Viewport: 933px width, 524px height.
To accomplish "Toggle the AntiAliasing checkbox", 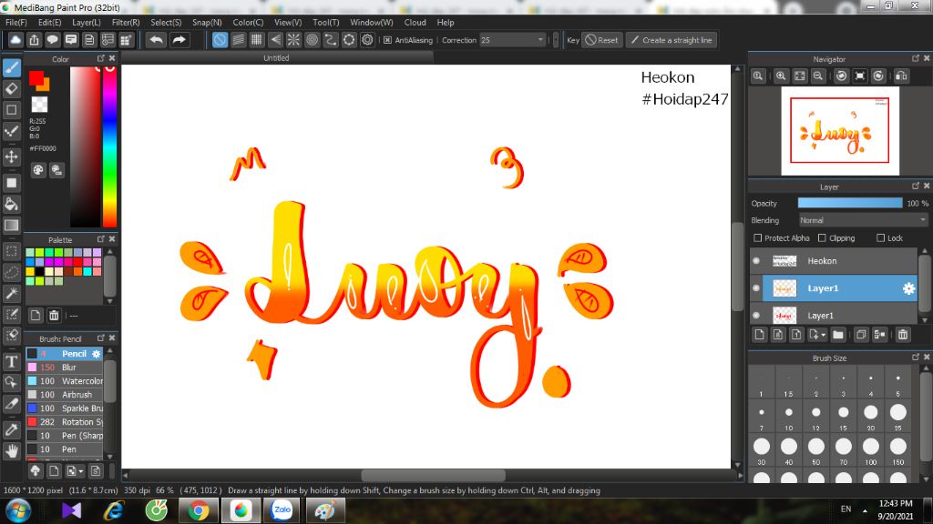I will tap(387, 40).
